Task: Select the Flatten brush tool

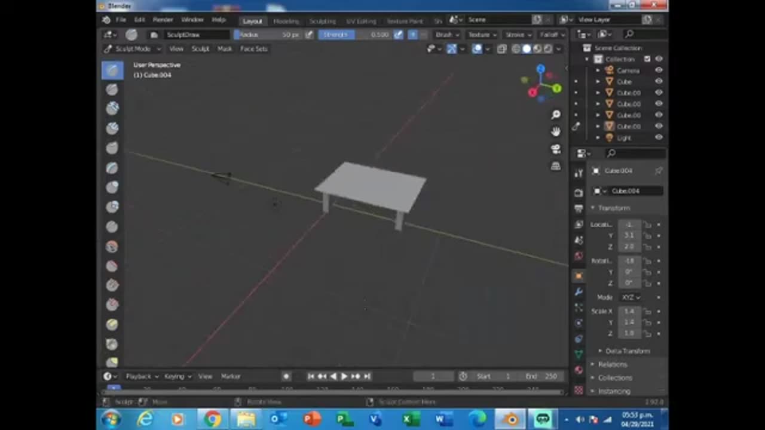Action: pos(112,266)
